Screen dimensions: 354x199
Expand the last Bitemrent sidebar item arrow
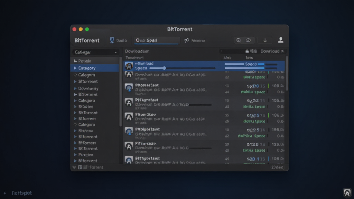pyautogui.click(x=75, y=161)
